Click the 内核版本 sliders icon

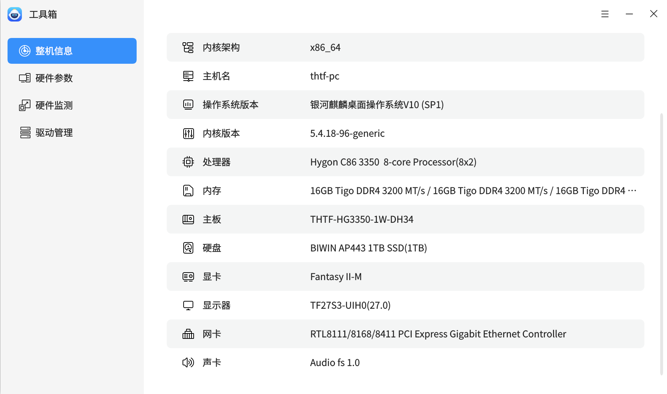point(188,133)
